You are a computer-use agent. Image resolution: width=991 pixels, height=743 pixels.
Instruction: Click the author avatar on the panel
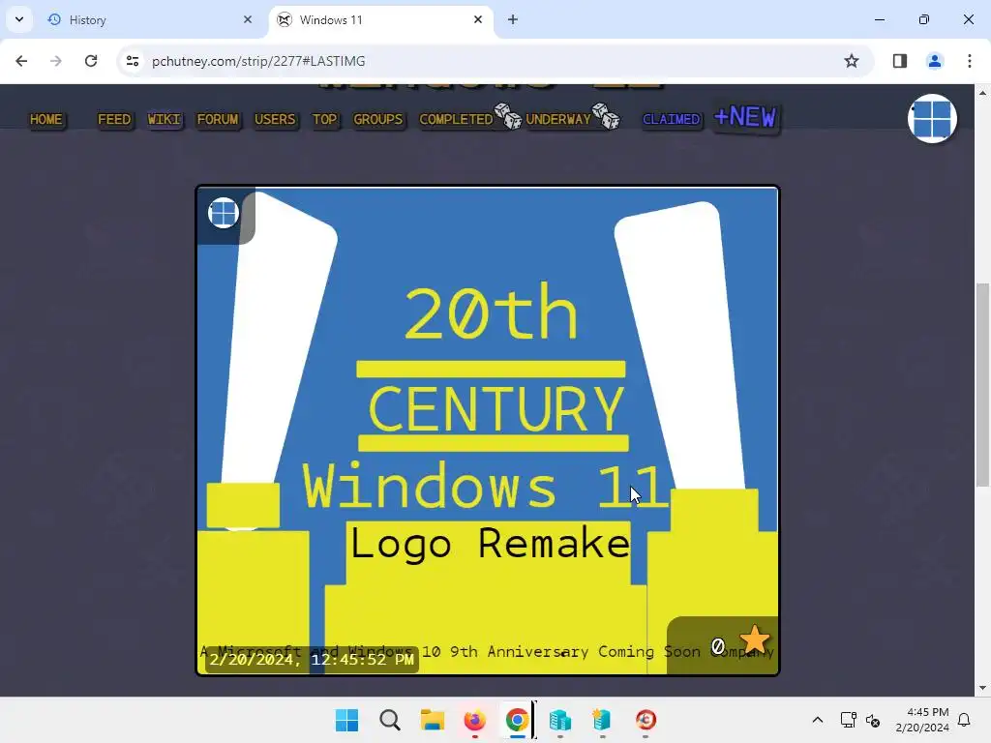(224, 213)
